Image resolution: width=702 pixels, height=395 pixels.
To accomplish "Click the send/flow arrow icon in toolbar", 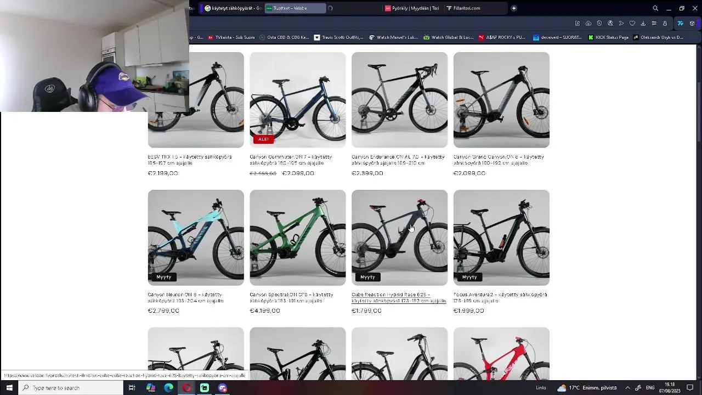I will click(621, 23).
